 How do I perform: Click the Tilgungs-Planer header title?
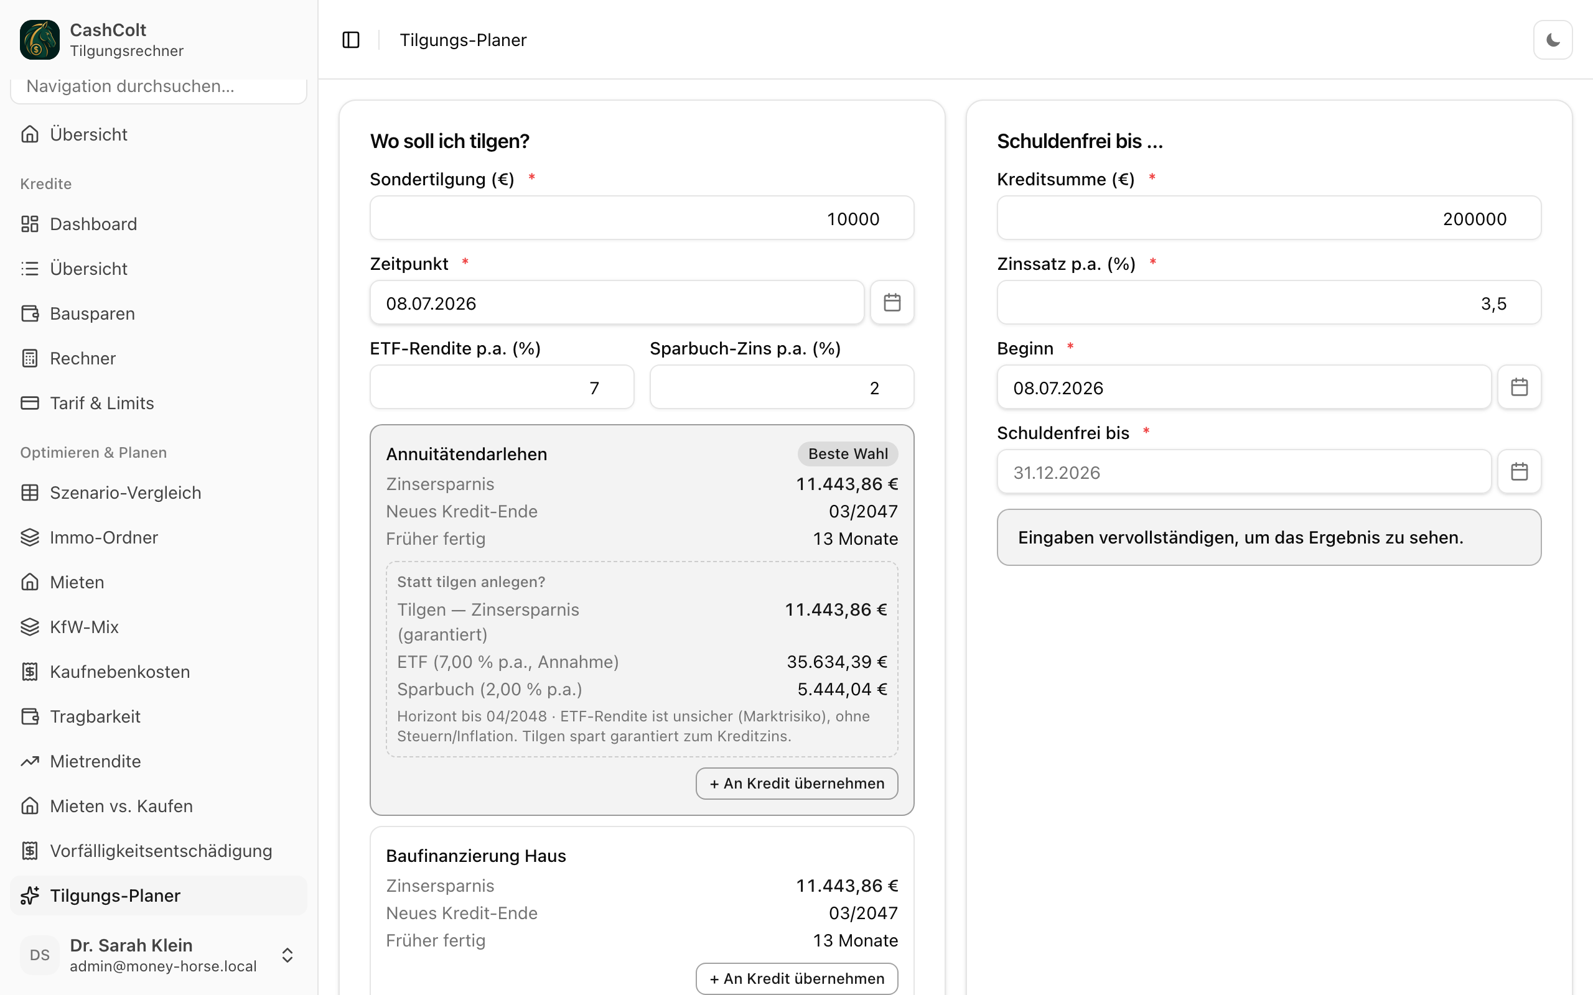pyautogui.click(x=463, y=40)
